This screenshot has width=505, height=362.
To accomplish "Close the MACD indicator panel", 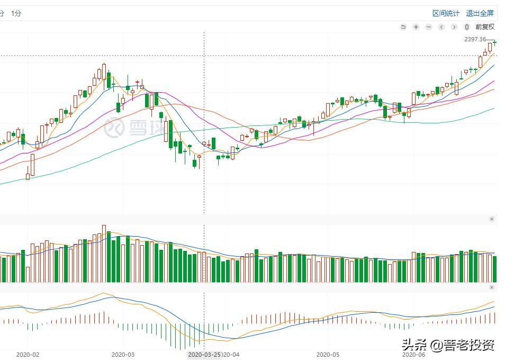I will coord(491,287).
